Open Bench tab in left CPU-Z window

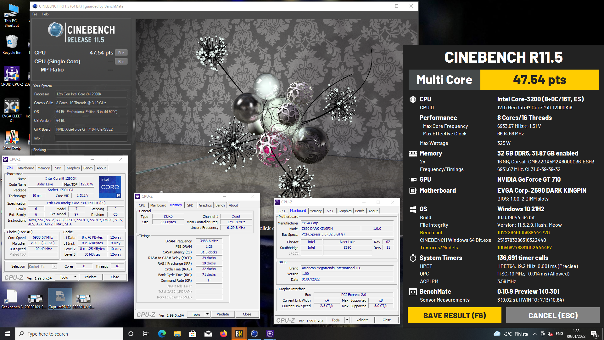88,168
